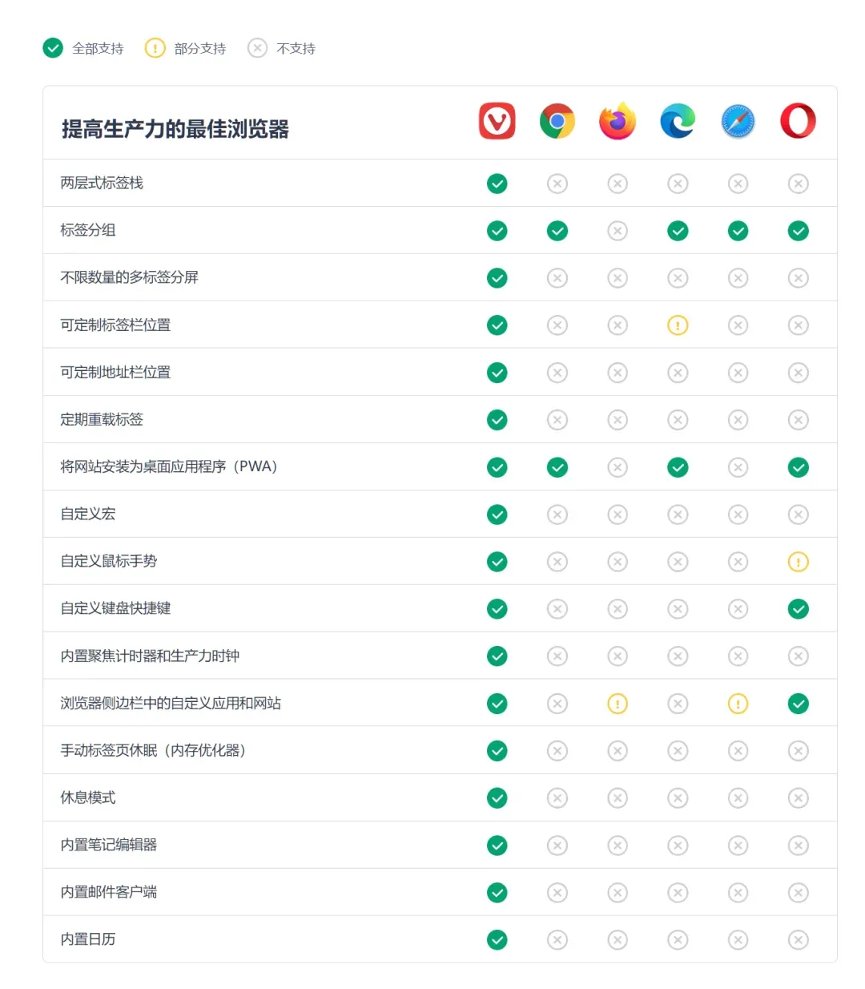The height and width of the screenshot is (989, 865).
Task: Click the green 全部支持 legend icon
Action: click(x=53, y=48)
